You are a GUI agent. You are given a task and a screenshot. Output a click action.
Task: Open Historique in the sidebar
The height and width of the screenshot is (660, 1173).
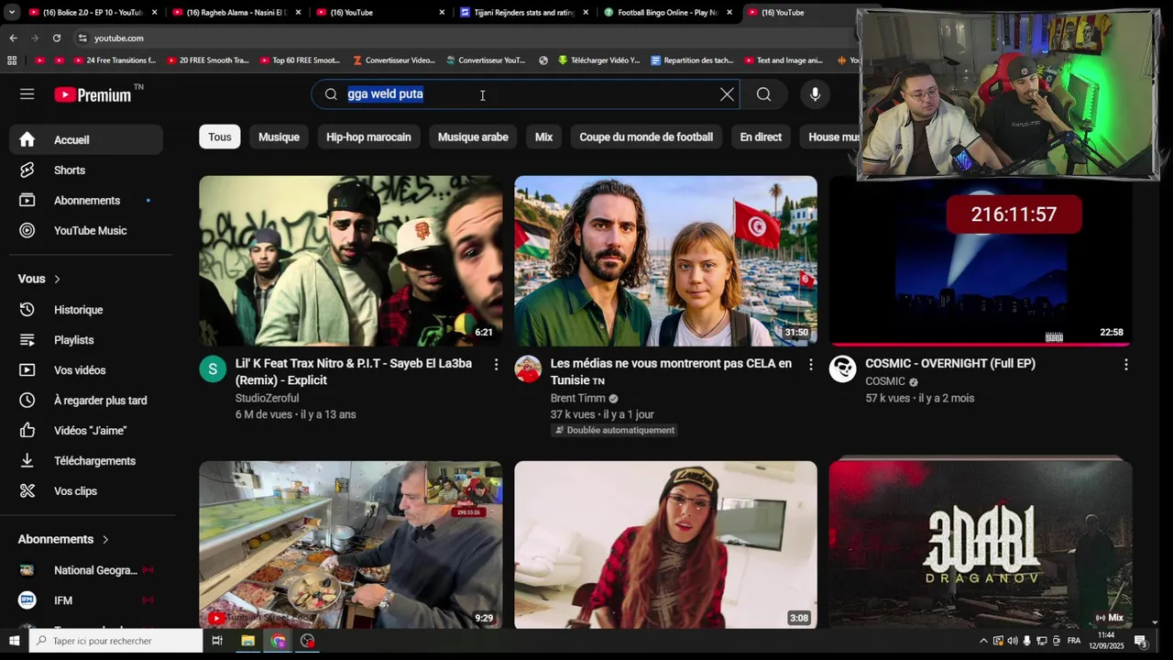point(86,310)
